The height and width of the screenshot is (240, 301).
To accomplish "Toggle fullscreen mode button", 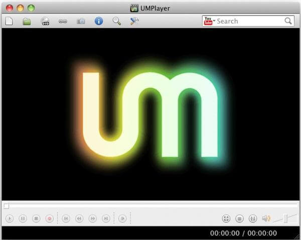I will tap(226, 218).
